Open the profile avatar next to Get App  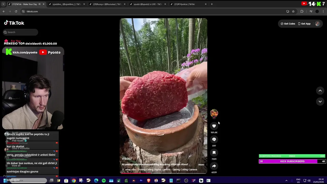tap(317, 24)
